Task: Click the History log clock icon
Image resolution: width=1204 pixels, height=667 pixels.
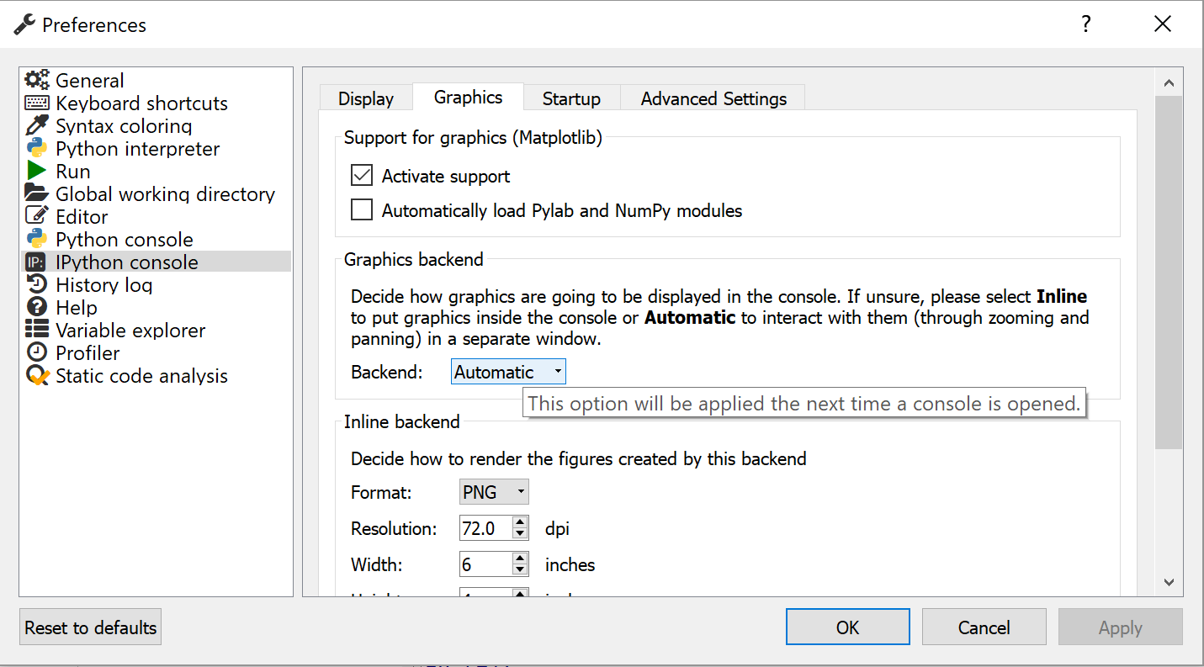Action: pyautogui.click(x=37, y=285)
